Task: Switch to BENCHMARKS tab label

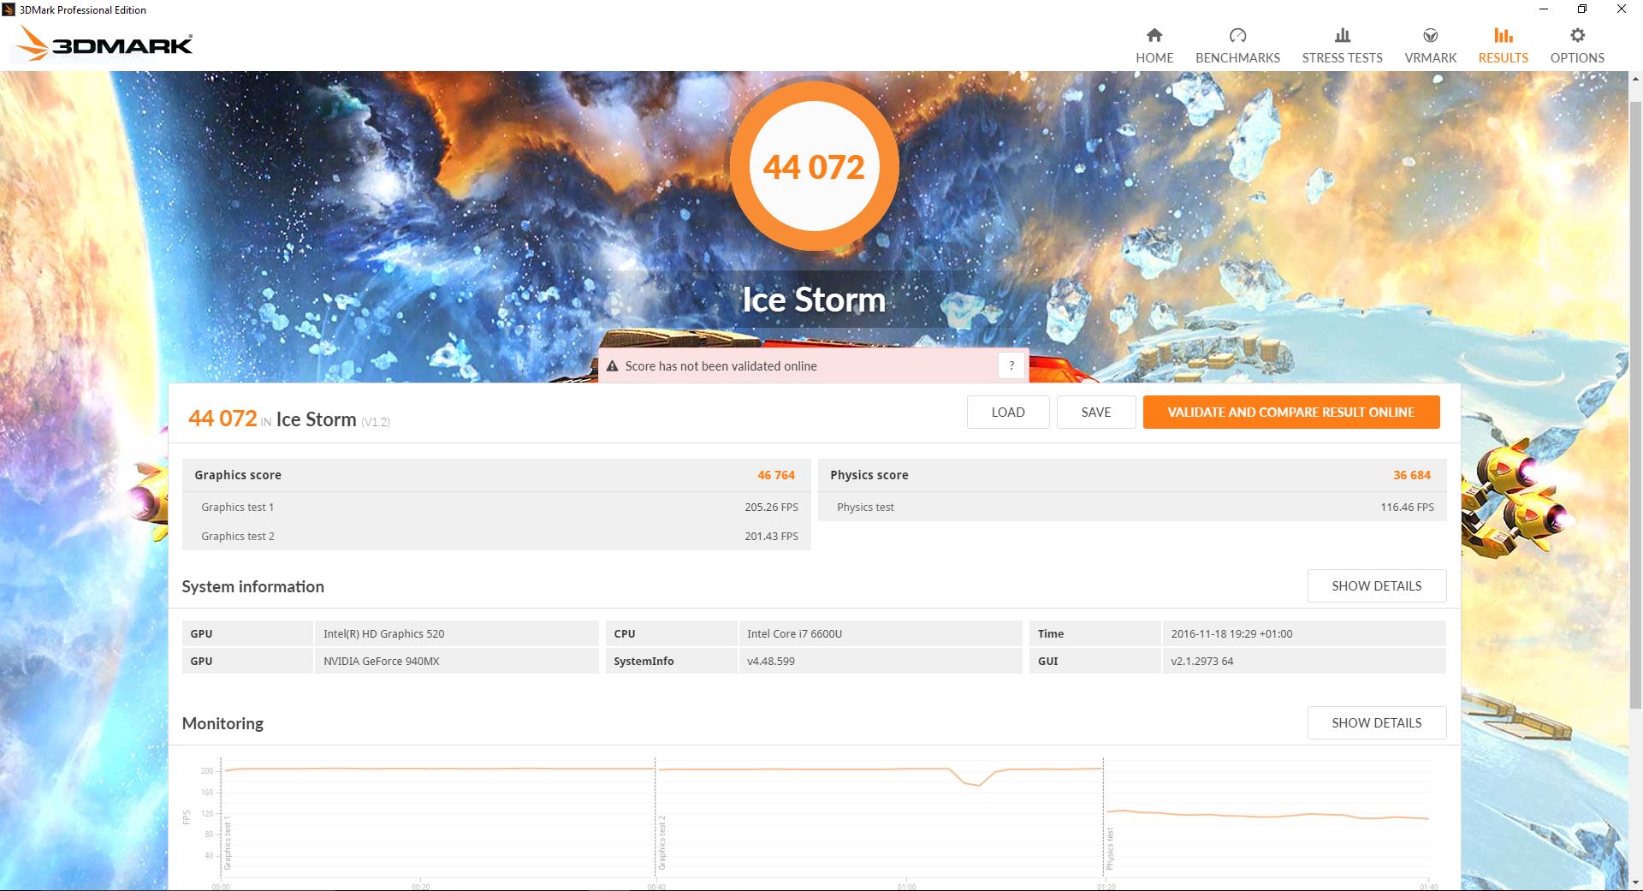Action: tap(1237, 58)
